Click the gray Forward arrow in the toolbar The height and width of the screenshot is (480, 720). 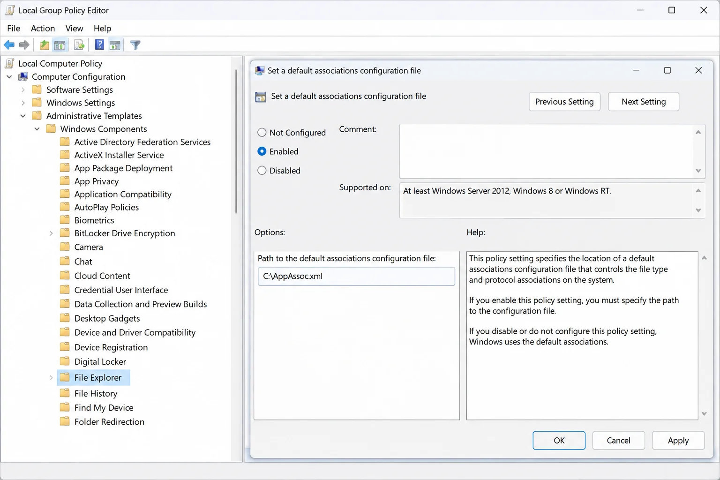click(x=24, y=45)
